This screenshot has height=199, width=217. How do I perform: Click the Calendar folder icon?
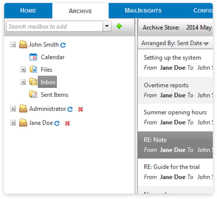33,57
